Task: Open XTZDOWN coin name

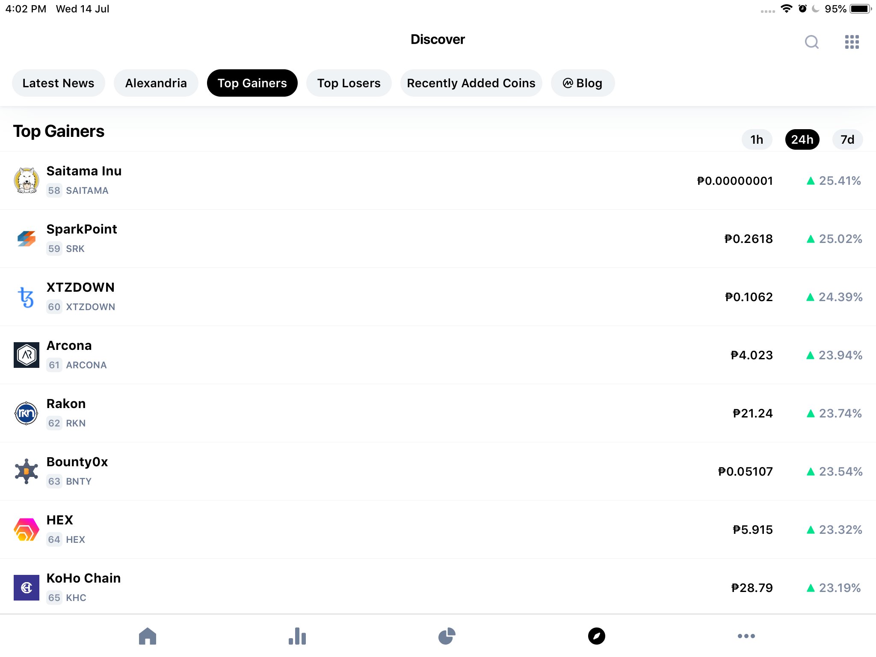Action: pyautogui.click(x=80, y=287)
